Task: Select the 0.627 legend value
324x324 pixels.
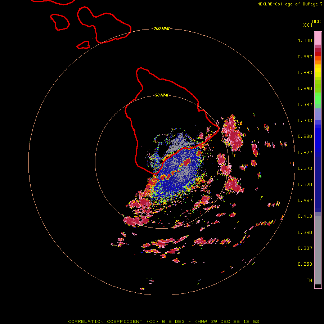Action: [305, 153]
